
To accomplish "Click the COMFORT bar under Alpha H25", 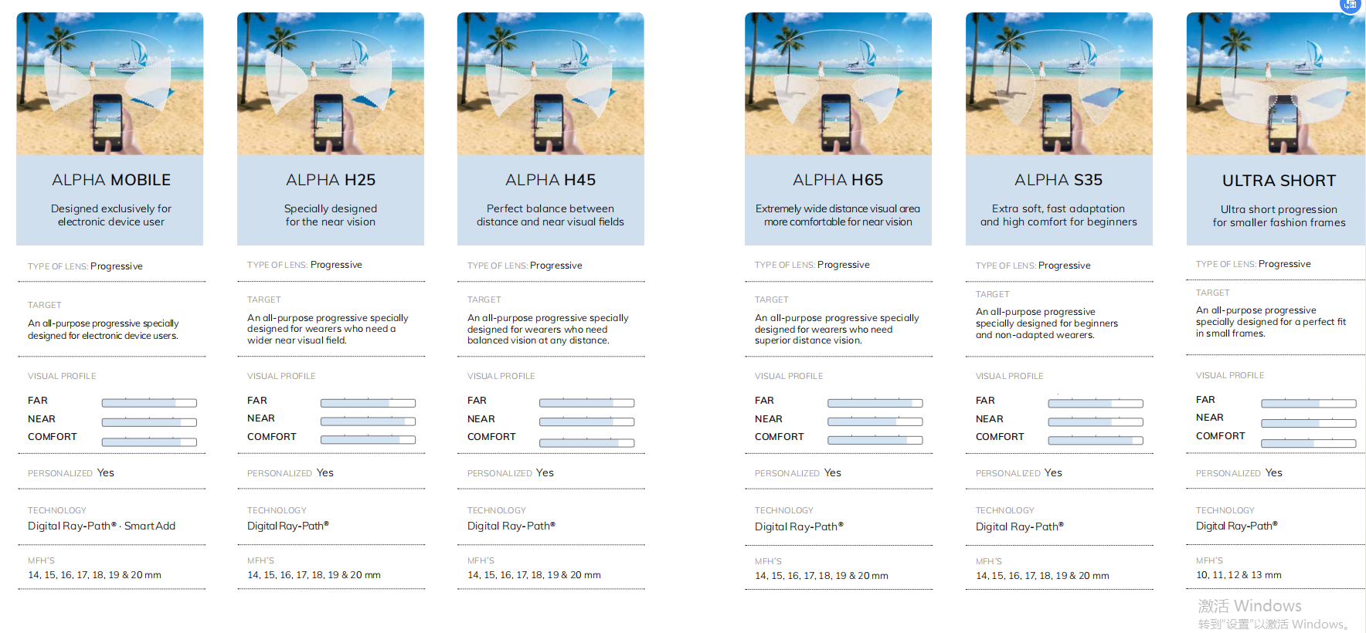I will (x=368, y=439).
